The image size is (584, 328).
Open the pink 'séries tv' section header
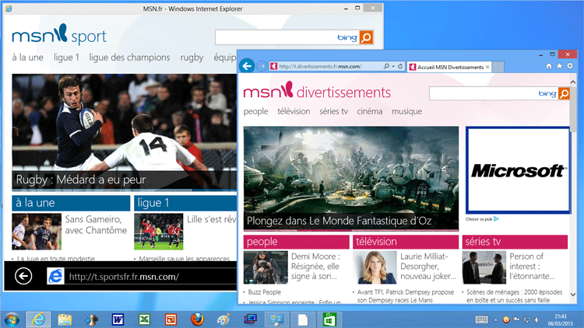coord(515,242)
